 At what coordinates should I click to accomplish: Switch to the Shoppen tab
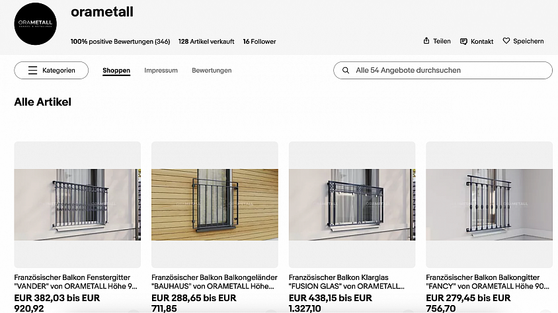[x=116, y=71]
